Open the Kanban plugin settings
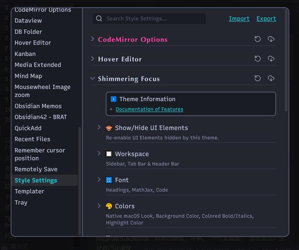This screenshot has height=250, width=299. point(25,53)
